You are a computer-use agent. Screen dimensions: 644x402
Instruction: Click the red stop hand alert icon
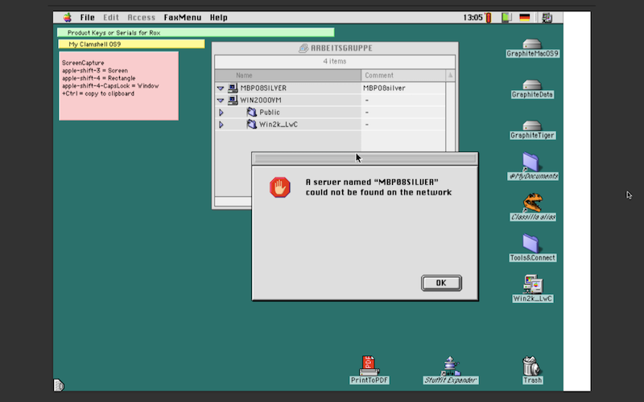pyautogui.click(x=279, y=187)
